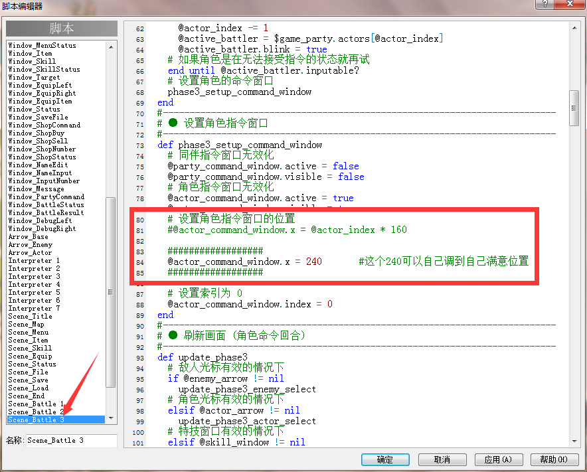Screen dimensions: 587x472
Task: Open help with 帮助(H) button
Action: pos(554,459)
